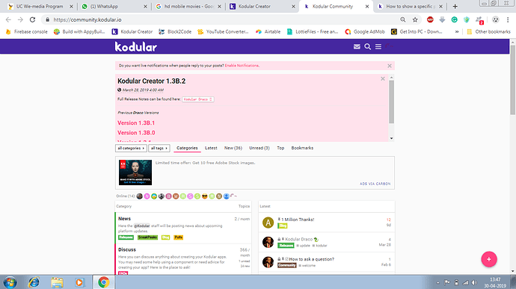Bookmark this page with the star icon
This screenshot has height=289, width=516.
coord(415,19)
